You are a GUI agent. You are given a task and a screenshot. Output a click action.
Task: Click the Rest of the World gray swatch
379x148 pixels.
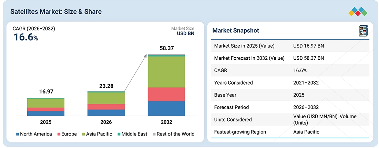pos(154,134)
